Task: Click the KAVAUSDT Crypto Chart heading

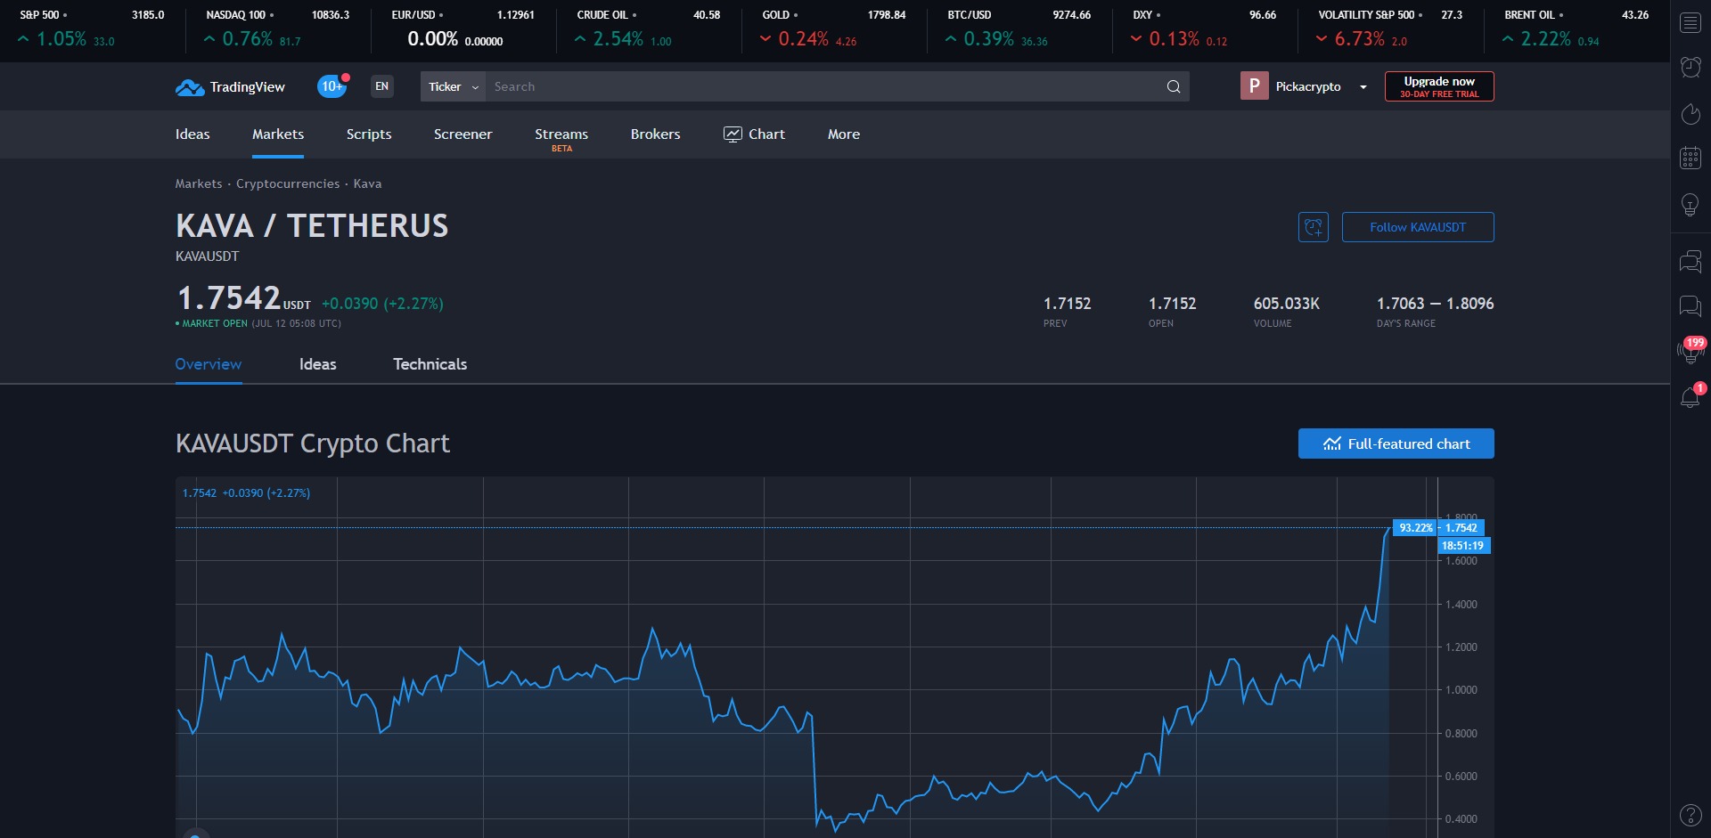Action: click(x=313, y=443)
